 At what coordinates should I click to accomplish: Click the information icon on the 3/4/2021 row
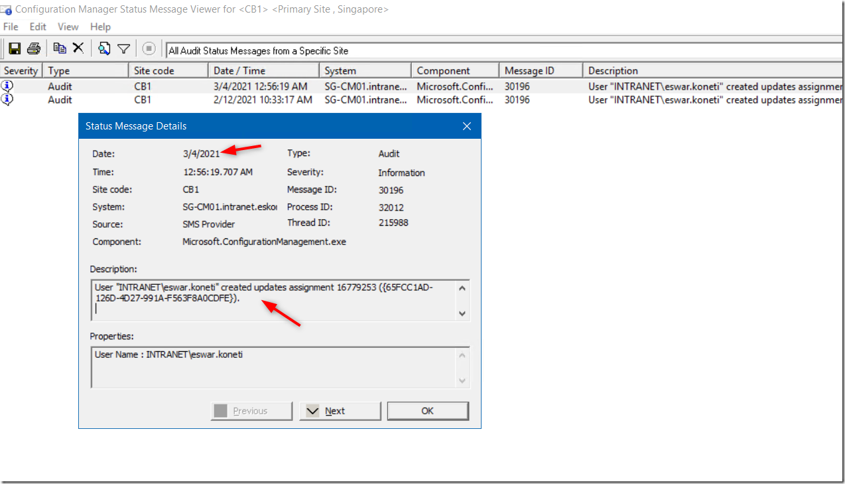[x=6, y=86]
